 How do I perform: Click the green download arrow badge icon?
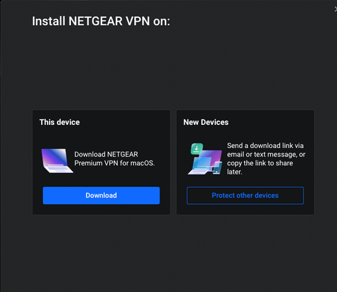click(x=197, y=149)
